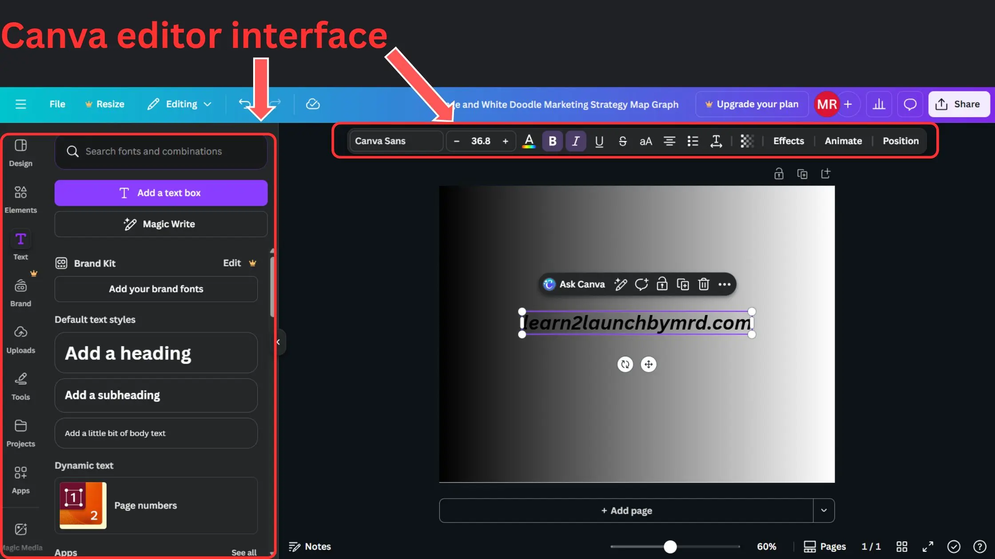Open Magic Write from the floating toolbar
This screenshot has height=559, width=995.
click(x=621, y=284)
